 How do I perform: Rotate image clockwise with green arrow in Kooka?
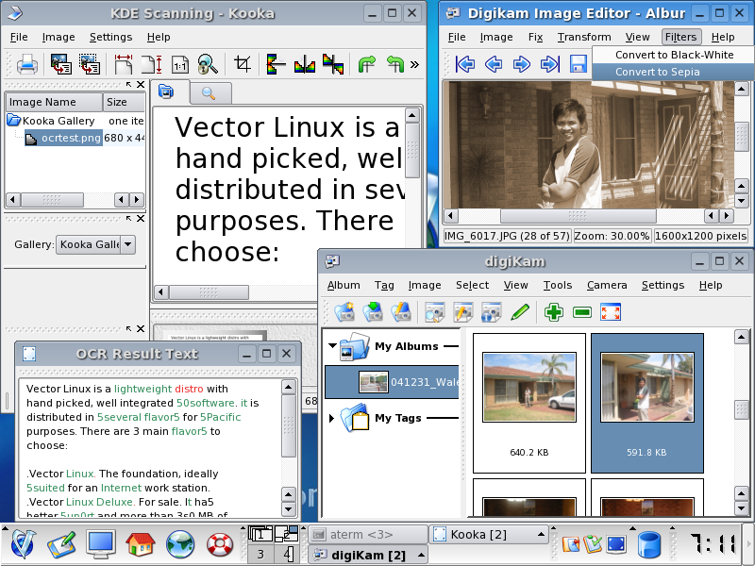click(365, 65)
